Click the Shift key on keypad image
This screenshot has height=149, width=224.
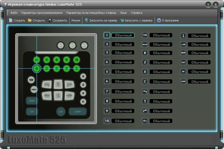pyautogui.click(x=32, y=101)
